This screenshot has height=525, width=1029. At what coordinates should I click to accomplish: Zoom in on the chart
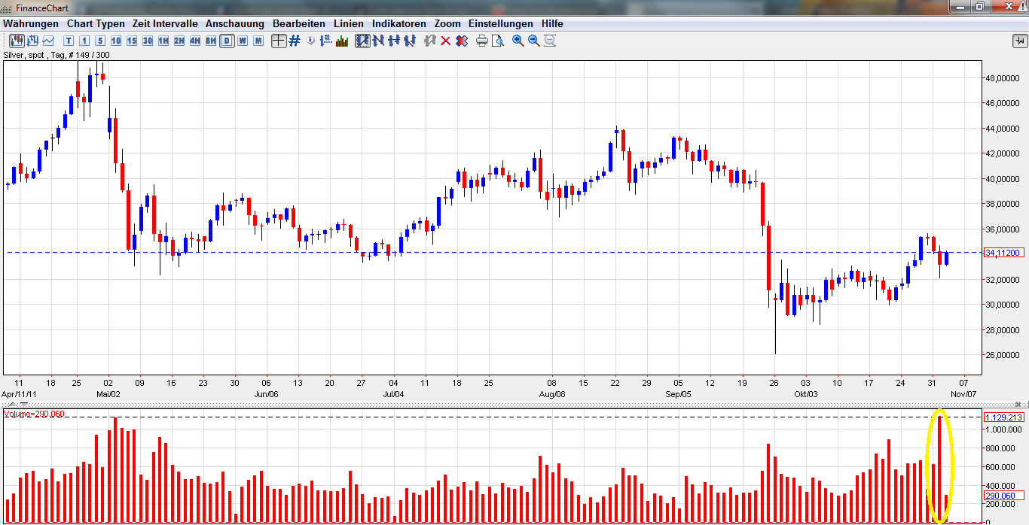[518, 41]
